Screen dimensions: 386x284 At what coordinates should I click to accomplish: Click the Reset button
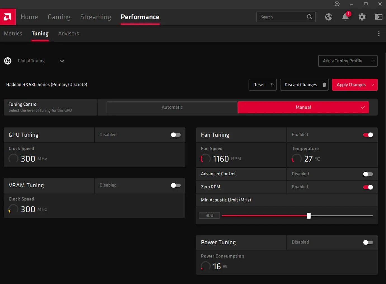click(x=263, y=85)
